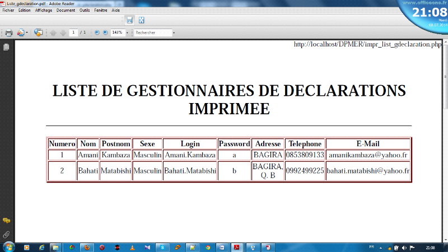Click the telephone 0853809133 cell
Viewport: 448px width, 252px height.
[305, 155]
